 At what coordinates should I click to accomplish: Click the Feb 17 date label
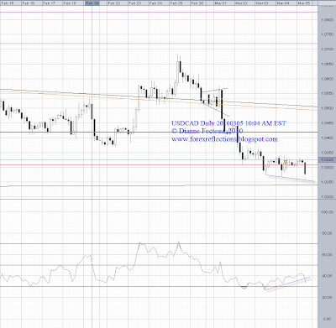[x=50, y=3]
